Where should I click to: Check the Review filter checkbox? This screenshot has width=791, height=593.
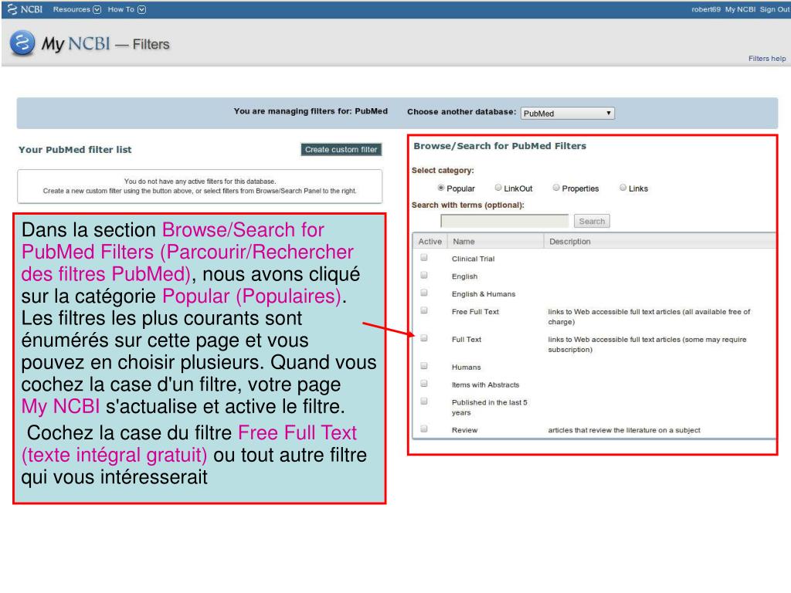click(424, 429)
